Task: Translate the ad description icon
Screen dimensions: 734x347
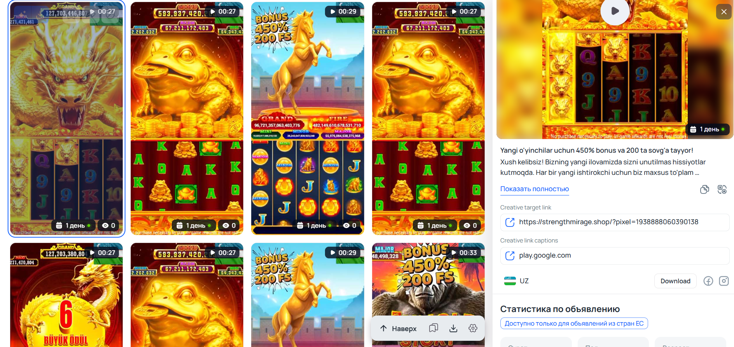Action: 722,189
